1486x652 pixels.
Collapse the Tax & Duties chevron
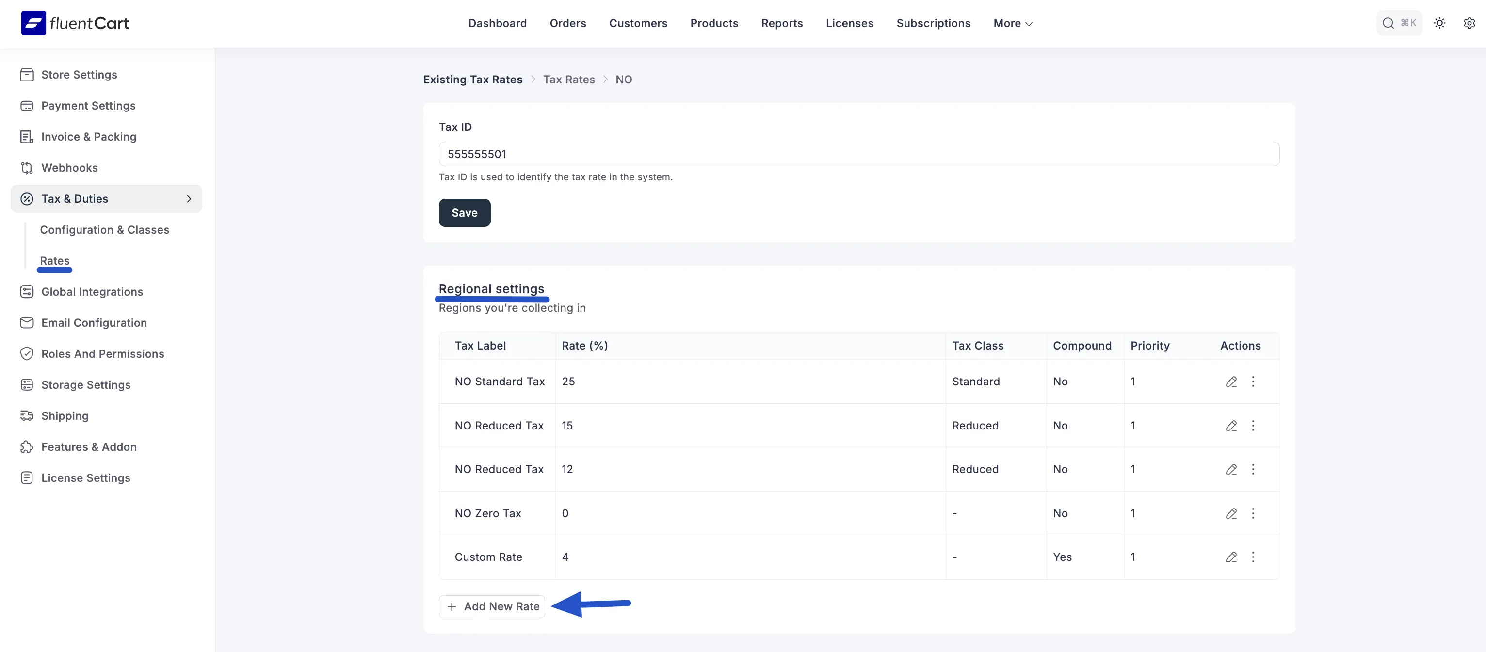pyautogui.click(x=189, y=199)
